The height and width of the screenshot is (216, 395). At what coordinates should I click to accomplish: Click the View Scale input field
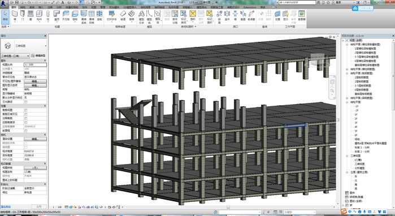[x=35, y=65]
